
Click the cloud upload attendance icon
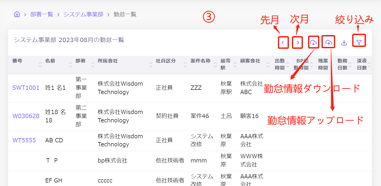pos(328,43)
